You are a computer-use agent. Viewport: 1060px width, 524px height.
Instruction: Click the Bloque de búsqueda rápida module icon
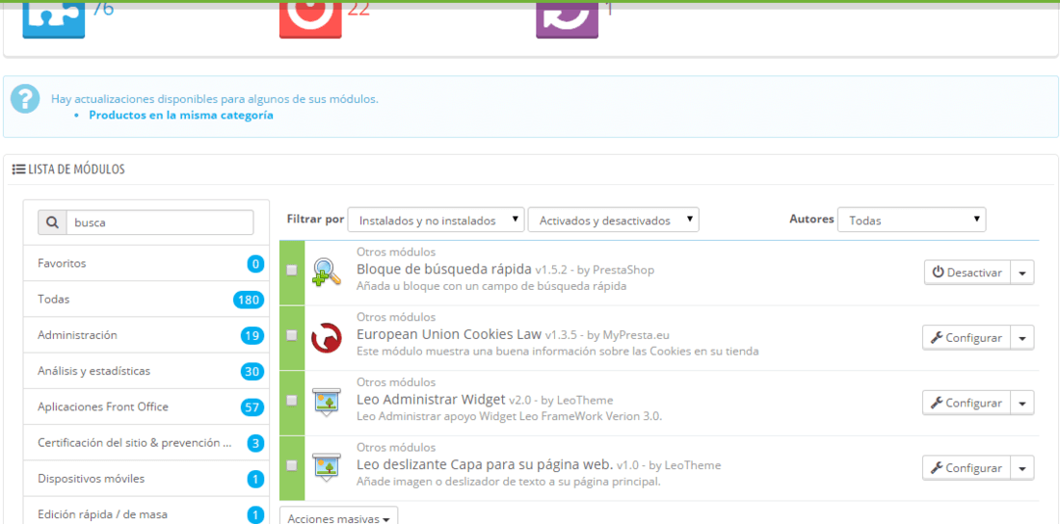point(327,273)
